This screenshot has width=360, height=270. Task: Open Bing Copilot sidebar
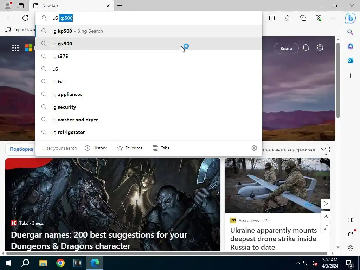click(x=351, y=18)
